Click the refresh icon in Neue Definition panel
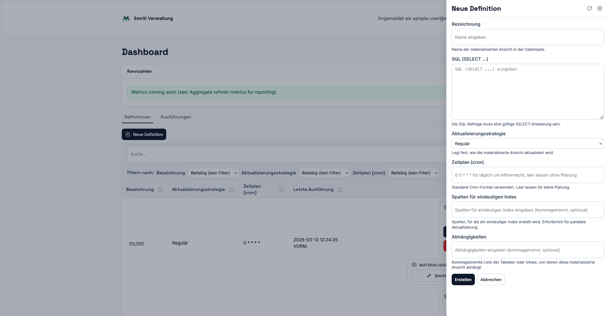Image resolution: width=609 pixels, height=316 pixels. [x=589, y=9]
